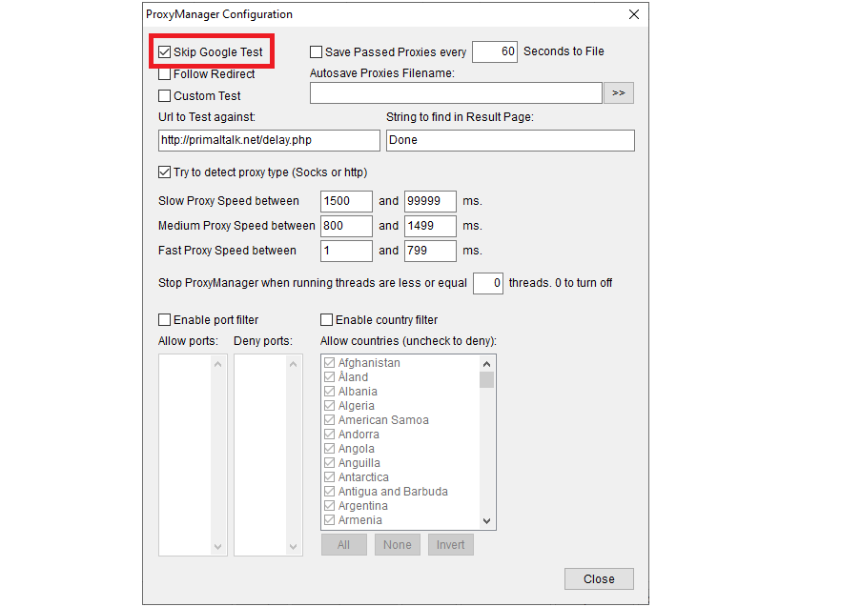Click the ">>" browse button beside Autosave filename
Image resolution: width=861 pixels, height=607 pixels.
(x=619, y=92)
